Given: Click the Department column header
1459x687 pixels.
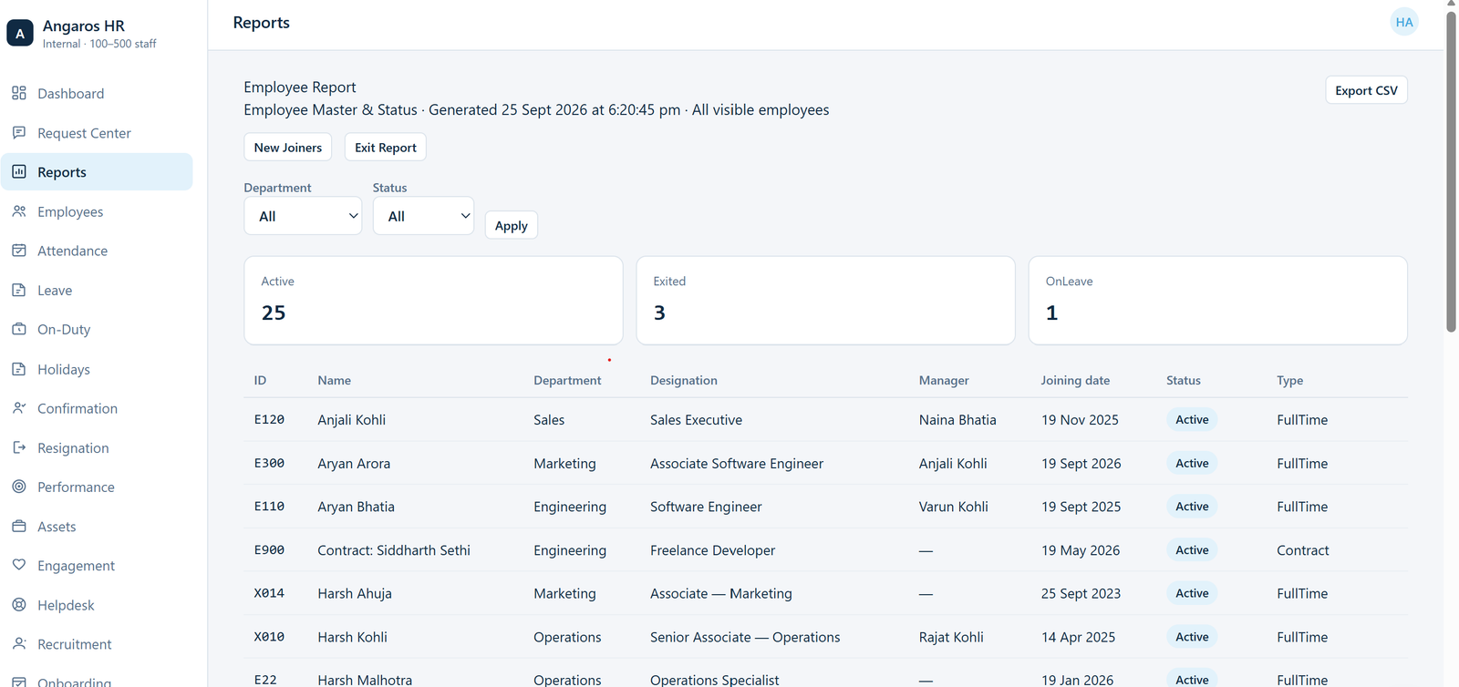Looking at the screenshot, I should click(567, 380).
